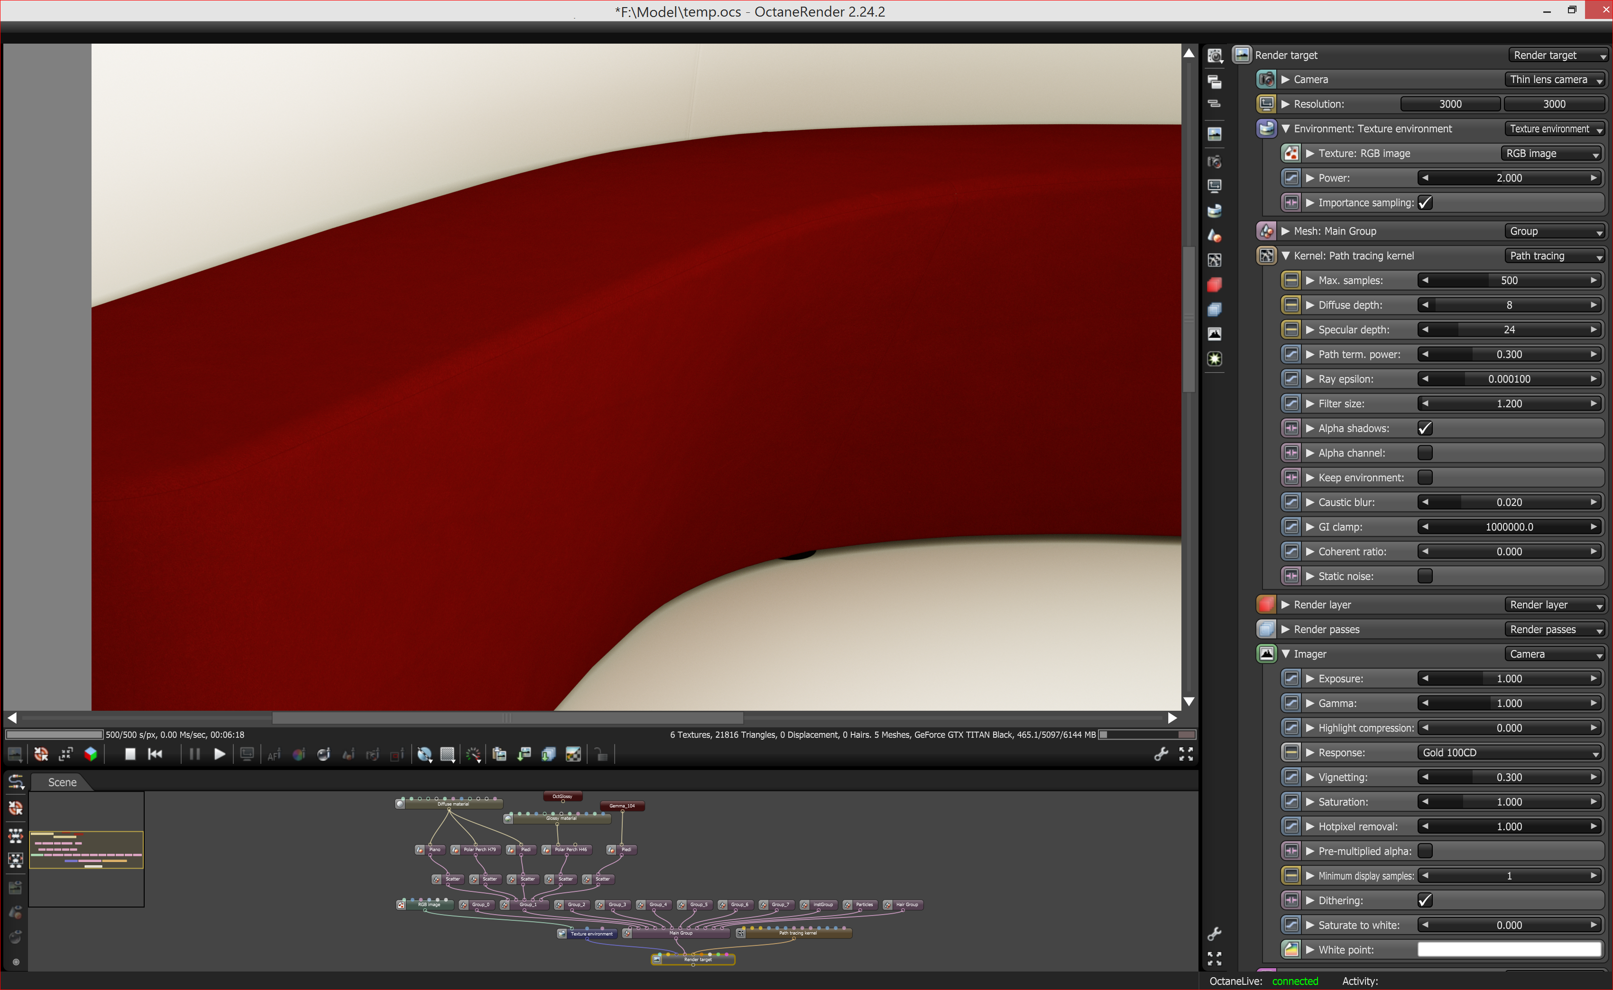The height and width of the screenshot is (990, 1613).
Task: Disable the Importance sampling checkbox
Action: click(x=1424, y=203)
